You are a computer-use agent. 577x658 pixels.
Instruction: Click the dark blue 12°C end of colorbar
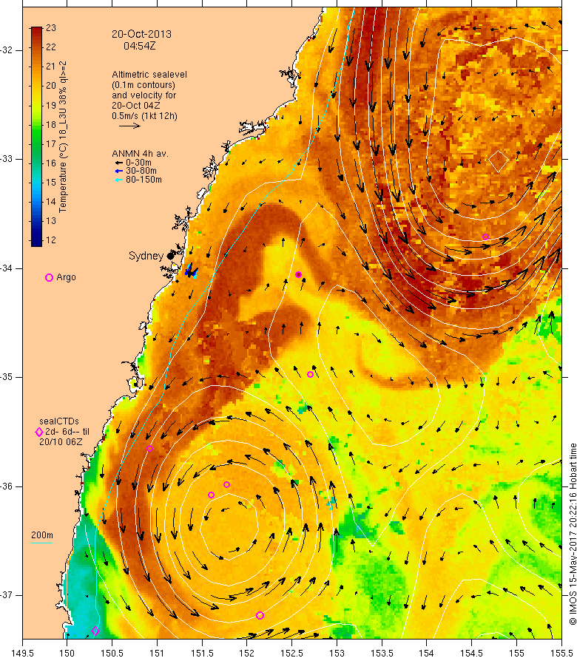(x=36, y=242)
